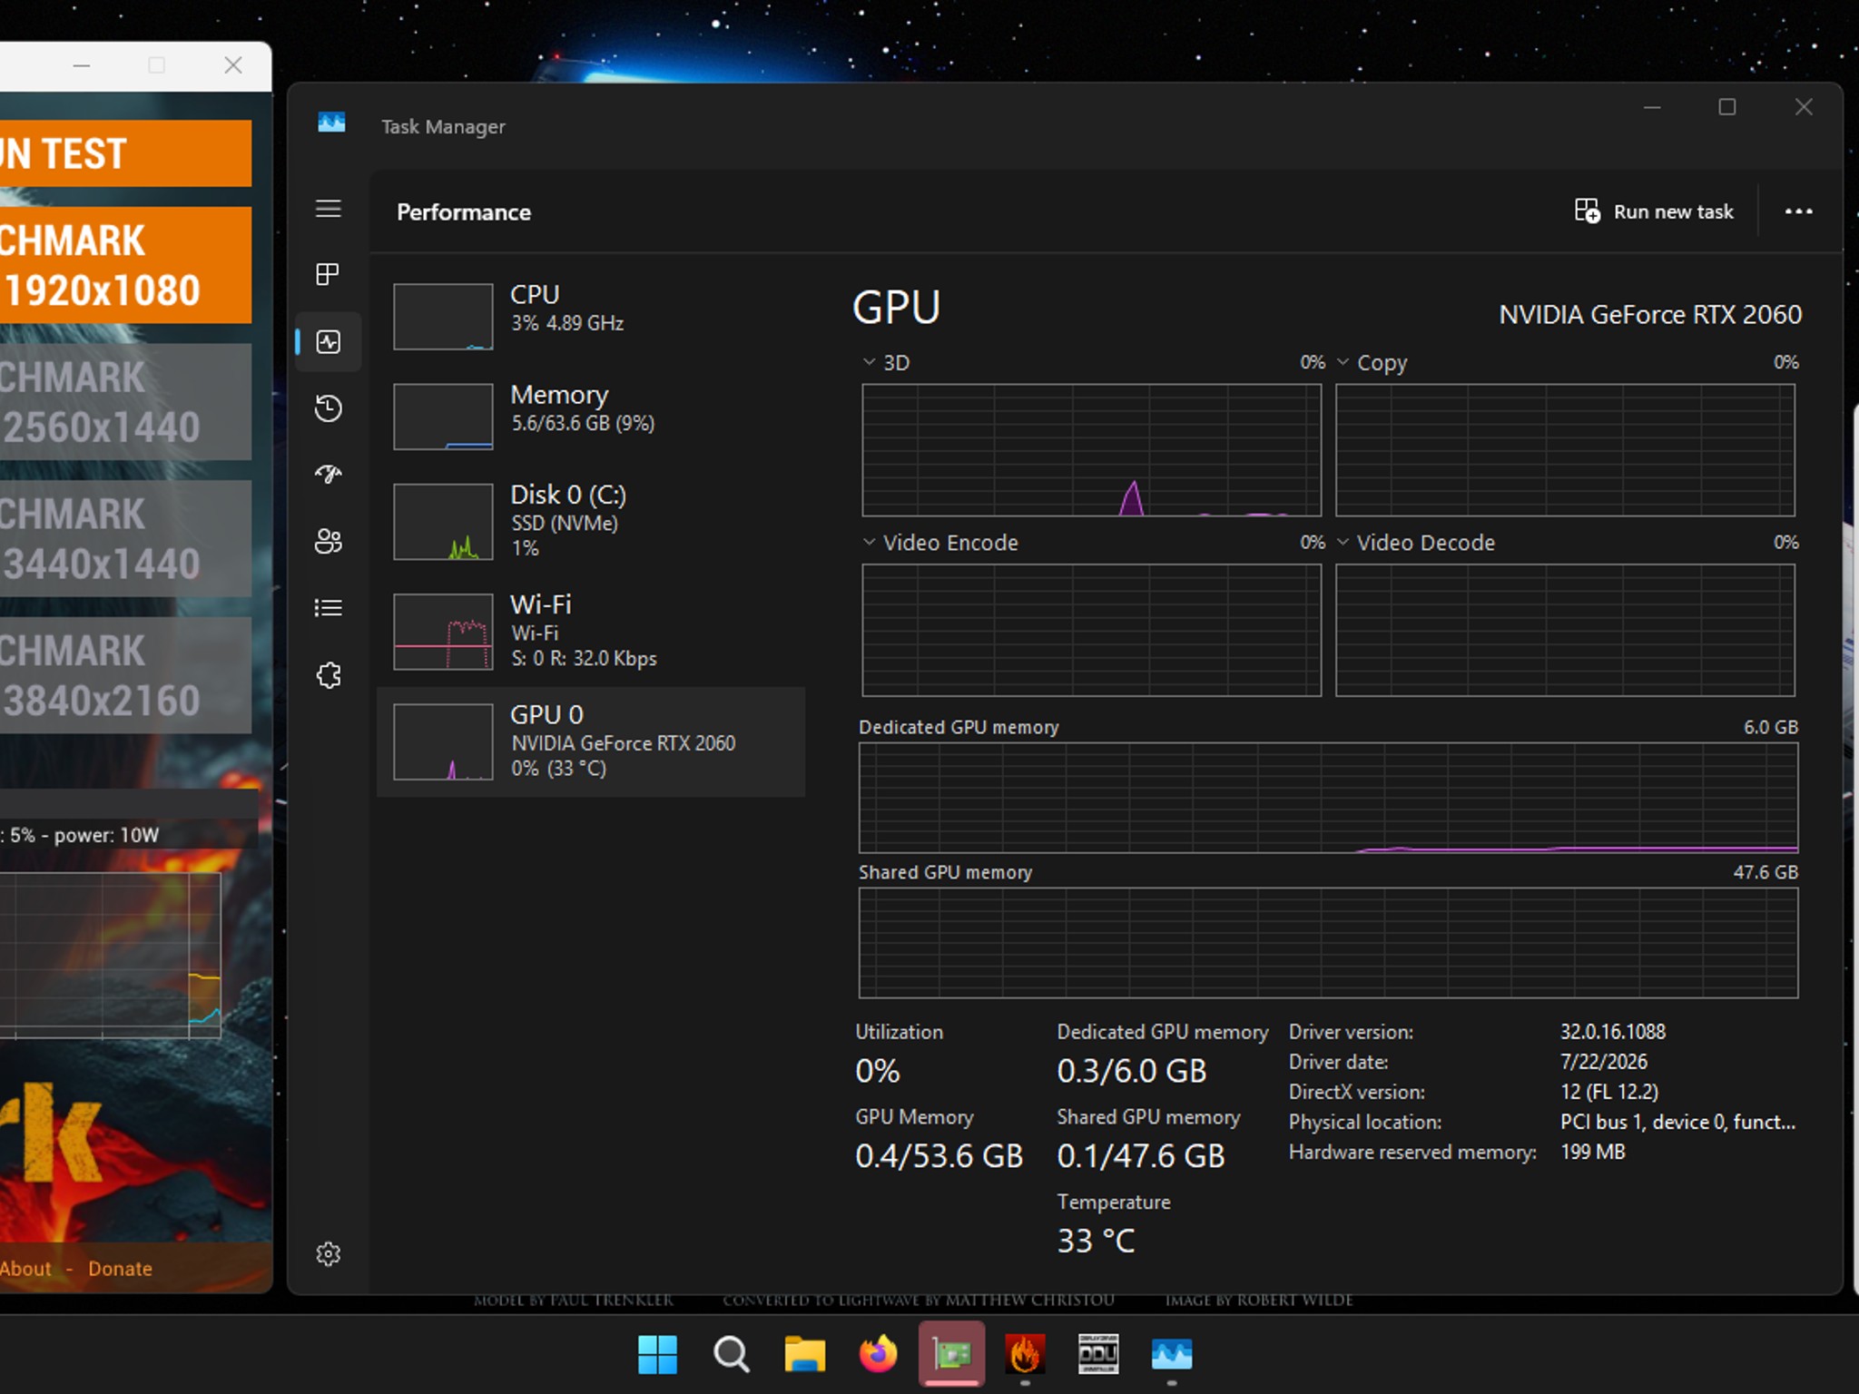This screenshot has width=1859, height=1394.
Task: Start the 3840x2160 benchmark preset
Action: coord(125,675)
